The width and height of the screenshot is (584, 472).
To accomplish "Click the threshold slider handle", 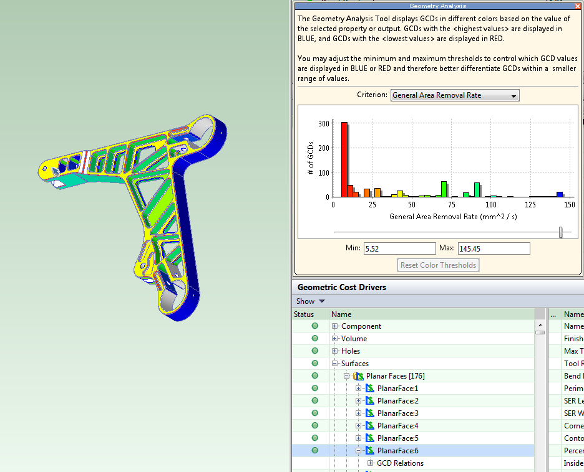I will click(x=560, y=232).
